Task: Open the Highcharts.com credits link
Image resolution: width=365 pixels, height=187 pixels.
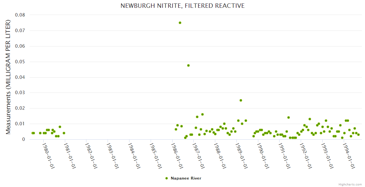Action: click(350, 184)
